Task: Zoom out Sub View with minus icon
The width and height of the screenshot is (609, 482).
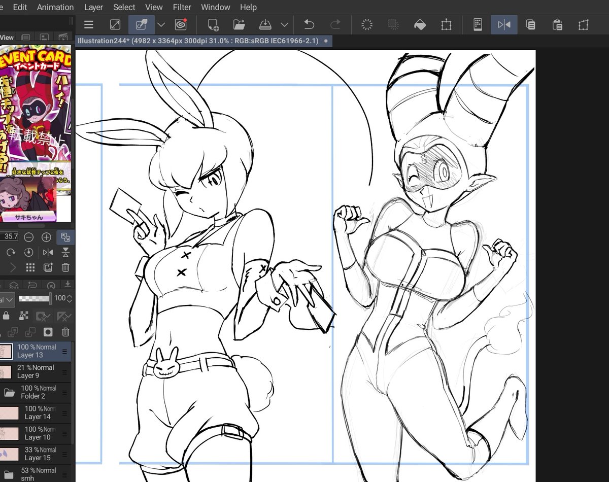Action: pos(29,237)
